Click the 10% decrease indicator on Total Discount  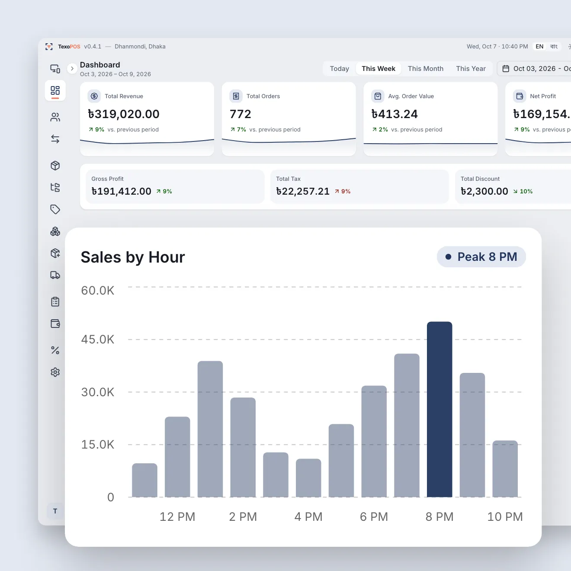pos(523,191)
